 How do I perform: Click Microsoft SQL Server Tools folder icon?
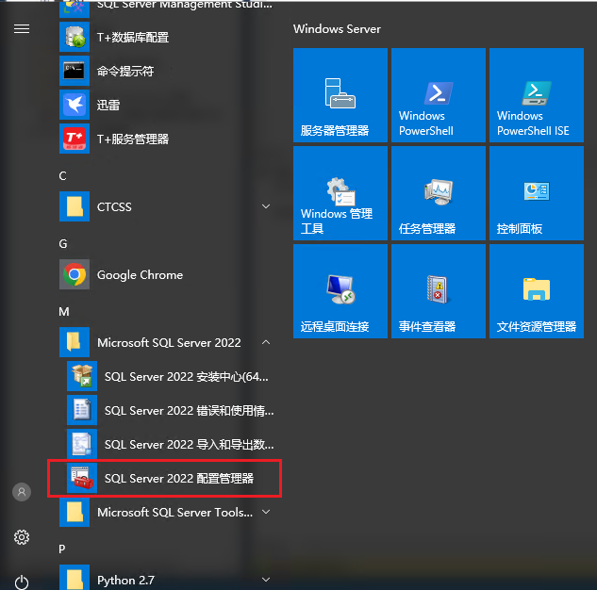pos(75,512)
